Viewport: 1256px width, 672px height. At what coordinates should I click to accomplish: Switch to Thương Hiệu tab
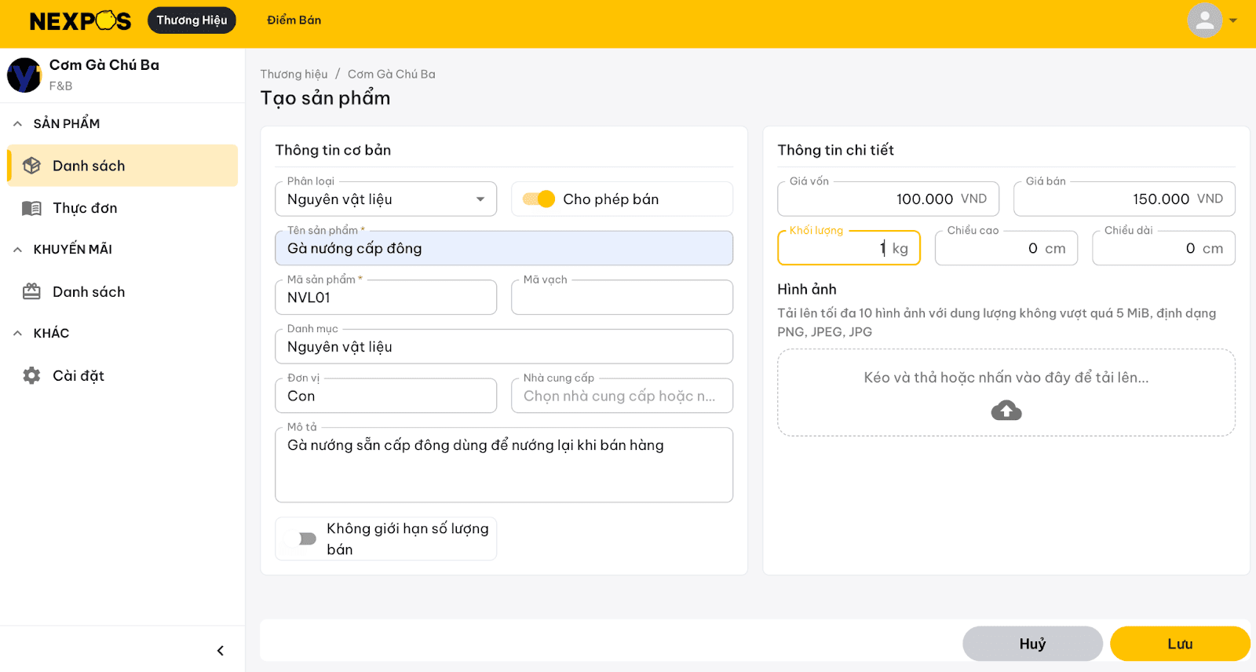click(x=192, y=20)
